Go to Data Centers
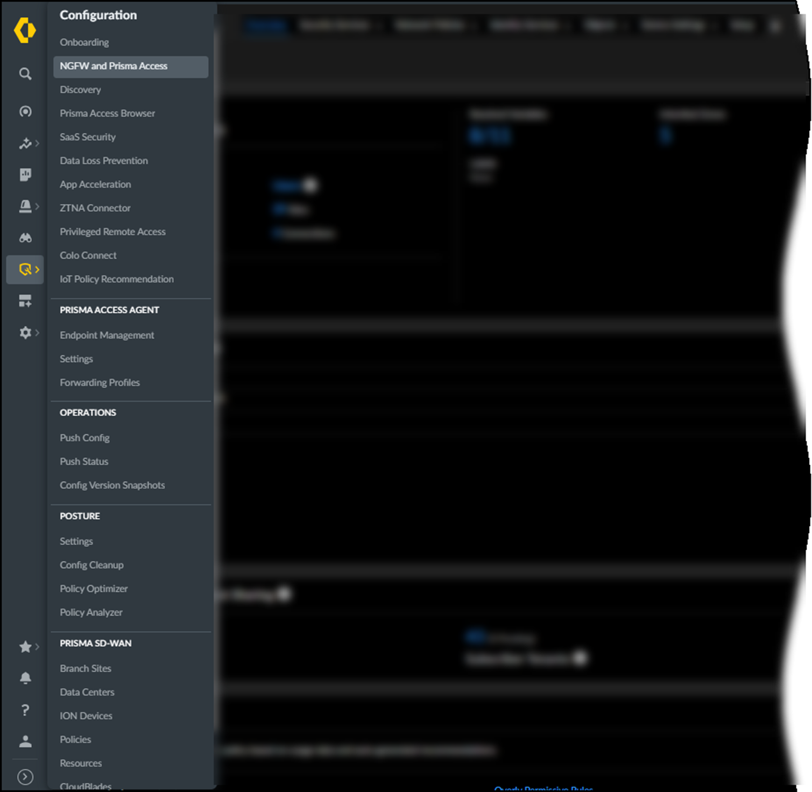 (87, 692)
